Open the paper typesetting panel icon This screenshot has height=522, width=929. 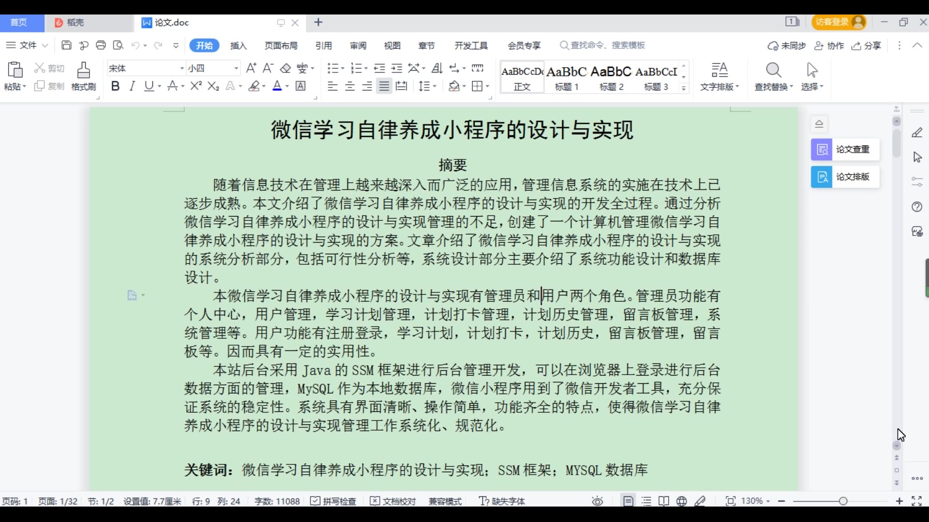pyautogui.click(x=822, y=177)
